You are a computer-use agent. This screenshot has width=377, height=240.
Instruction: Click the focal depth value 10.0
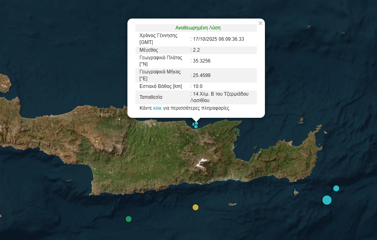tap(198, 86)
